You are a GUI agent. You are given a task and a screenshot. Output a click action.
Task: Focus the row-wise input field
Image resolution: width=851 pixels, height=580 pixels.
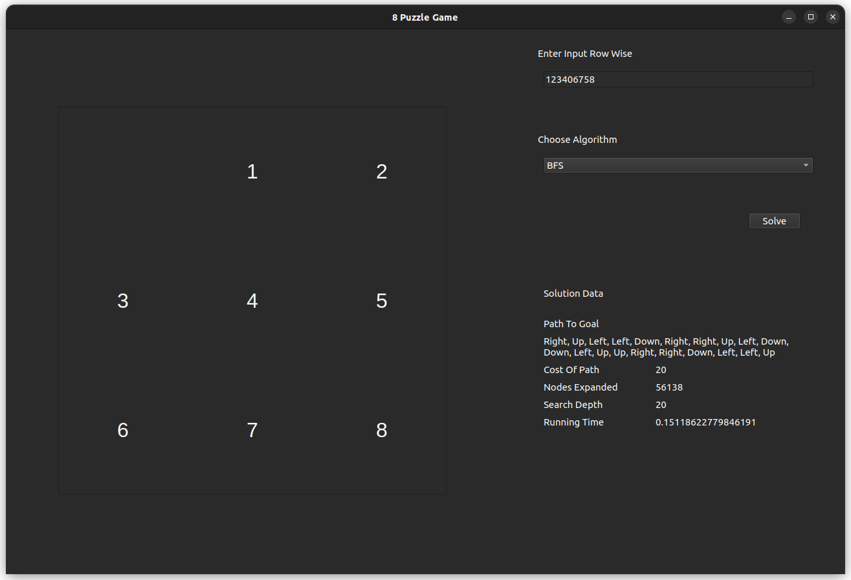click(678, 80)
